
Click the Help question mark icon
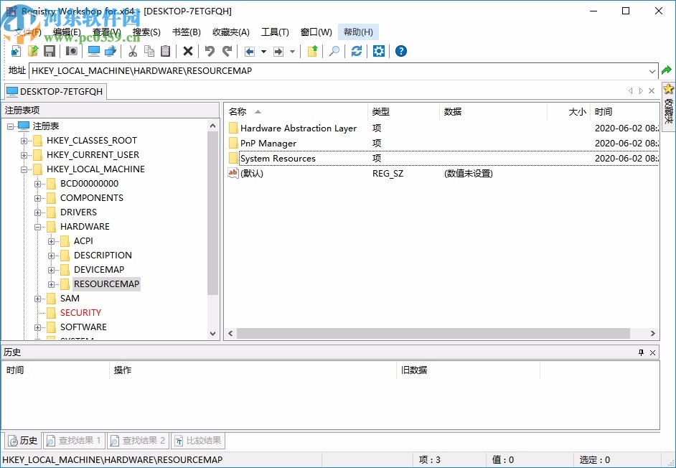[400, 51]
